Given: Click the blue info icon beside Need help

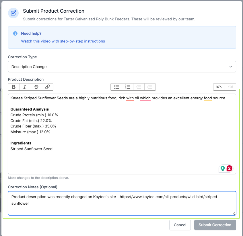Looking at the screenshot, I should (x=15, y=33).
